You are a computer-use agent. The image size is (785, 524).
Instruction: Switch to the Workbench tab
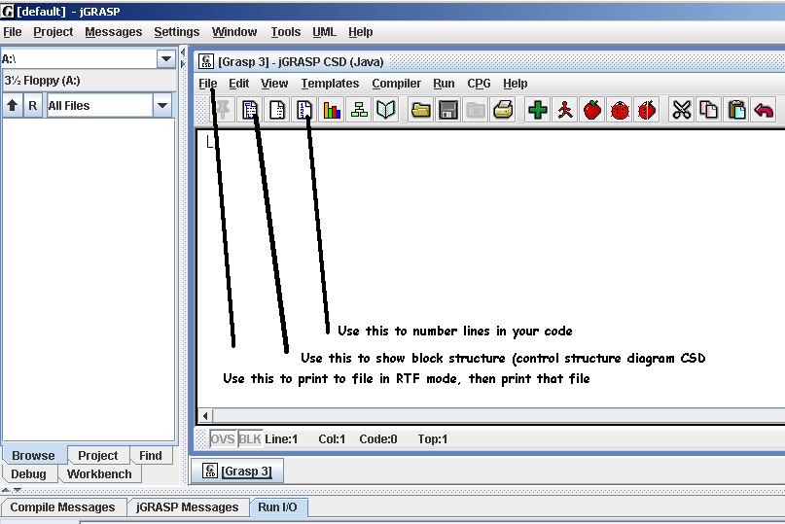(99, 474)
